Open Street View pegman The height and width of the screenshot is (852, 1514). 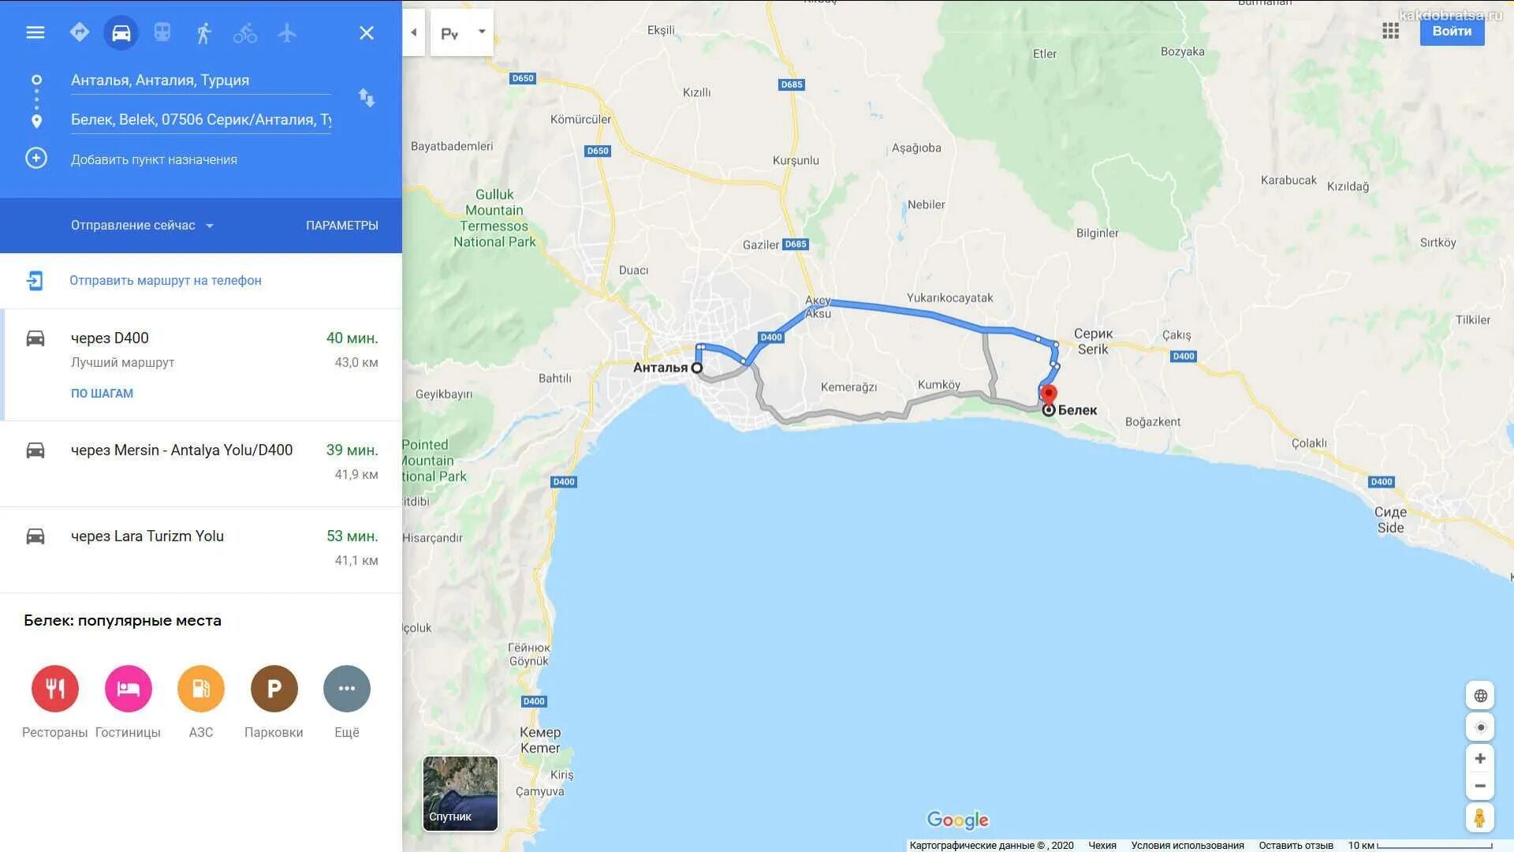click(1479, 817)
